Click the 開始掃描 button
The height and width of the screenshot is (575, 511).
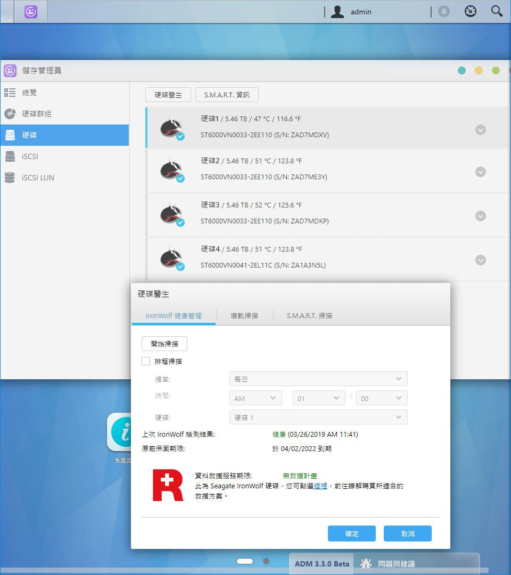click(x=164, y=344)
